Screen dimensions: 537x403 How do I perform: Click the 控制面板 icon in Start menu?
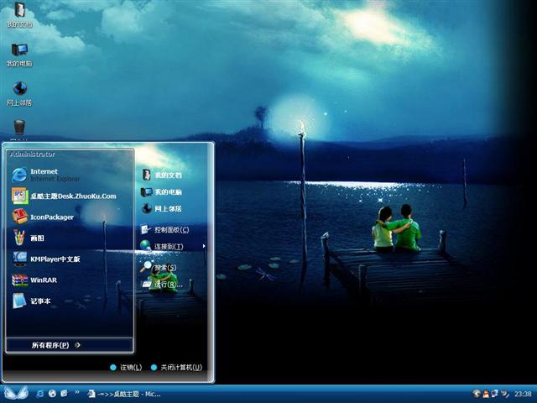click(146, 229)
